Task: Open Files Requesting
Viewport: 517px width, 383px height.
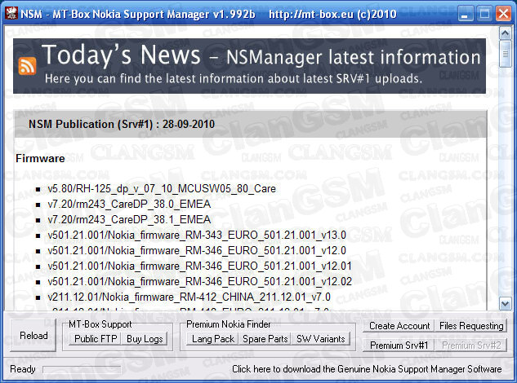Action: [x=471, y=326]
